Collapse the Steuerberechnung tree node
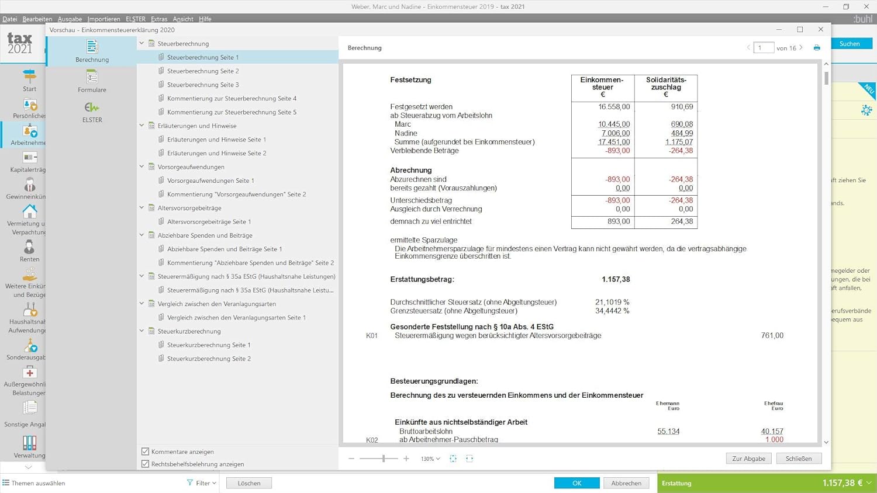The width and height of the screenshot is (877, 493). pos(142,43)
